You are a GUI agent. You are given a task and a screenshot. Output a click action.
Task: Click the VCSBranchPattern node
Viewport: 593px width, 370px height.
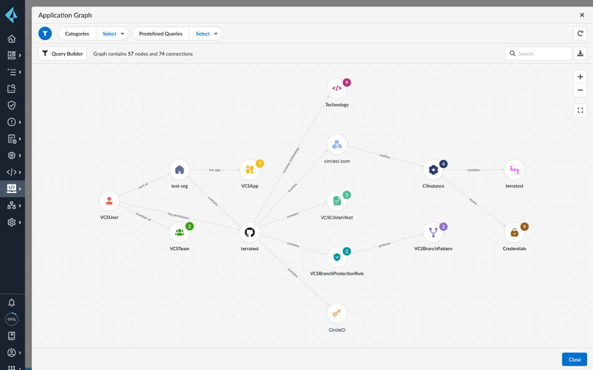point(434,232)
